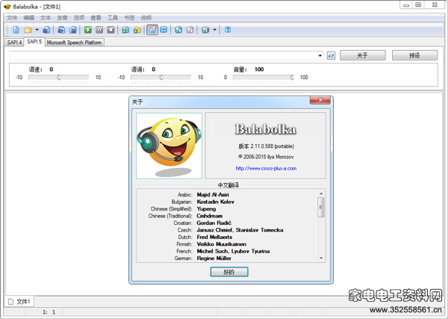Click the read selected text icon

[x=125, y=30]
